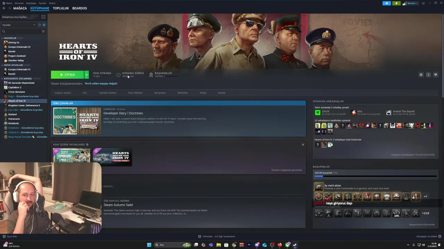Screen dimensions: 444x249
Task: Open friend x3rc3l's avatar
Action: click(317, 112)
